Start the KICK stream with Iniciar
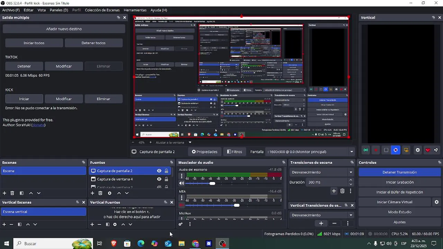The width and height of the screenshot is (443, 249). 24,99
